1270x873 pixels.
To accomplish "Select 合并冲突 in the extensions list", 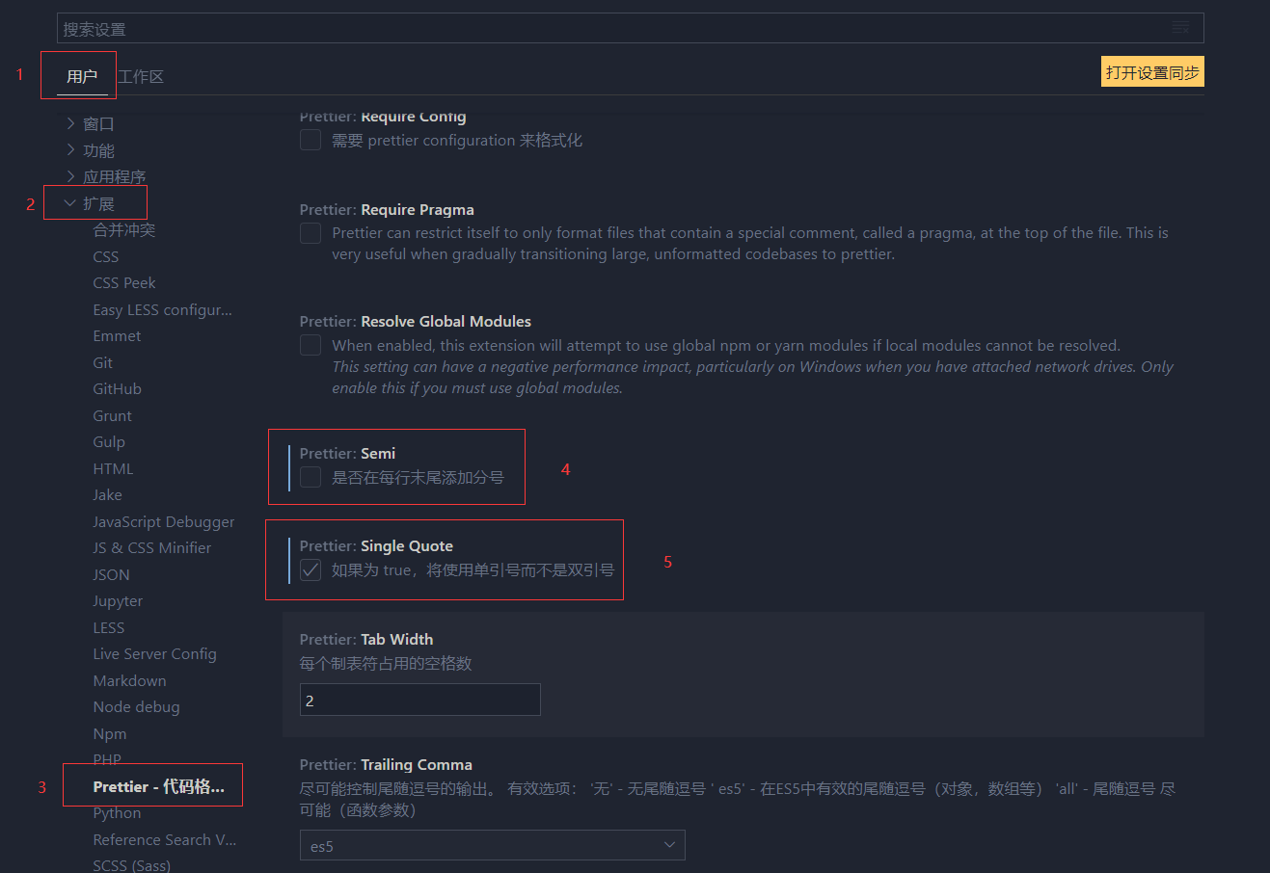I will (124, 229).
